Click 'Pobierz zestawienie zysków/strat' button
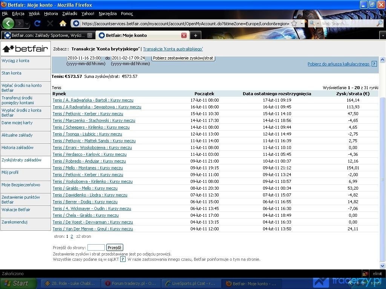 pos(183,58)
